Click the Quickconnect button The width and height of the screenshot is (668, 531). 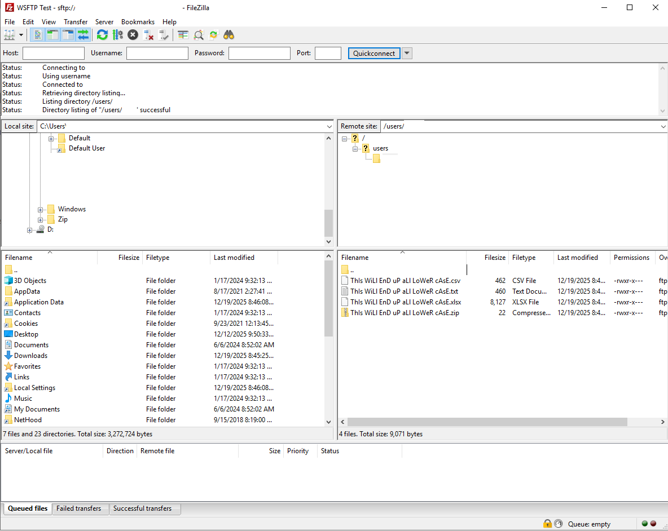(x=373, y=53)
